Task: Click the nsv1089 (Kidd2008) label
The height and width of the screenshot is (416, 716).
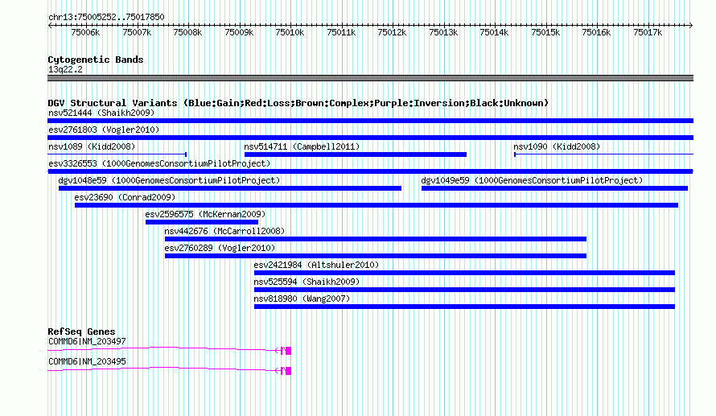Action: (x=92, y=146)
